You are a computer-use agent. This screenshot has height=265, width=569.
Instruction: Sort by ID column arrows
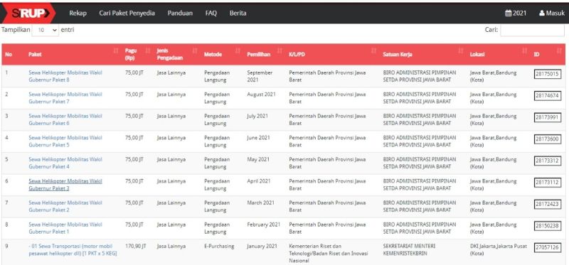(x=559, y=50)
